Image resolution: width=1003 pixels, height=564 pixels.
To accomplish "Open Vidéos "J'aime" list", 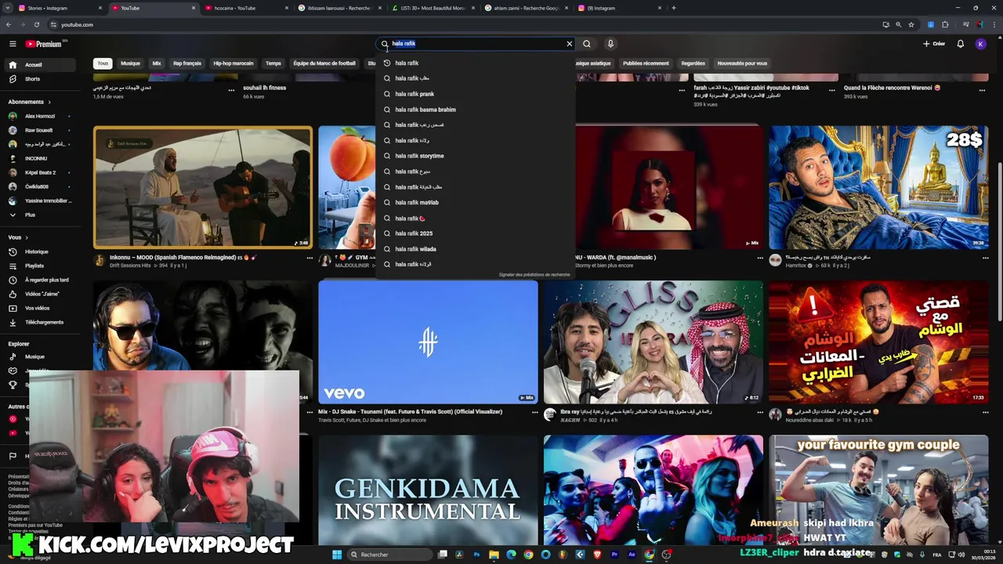I will coord(42,294).
